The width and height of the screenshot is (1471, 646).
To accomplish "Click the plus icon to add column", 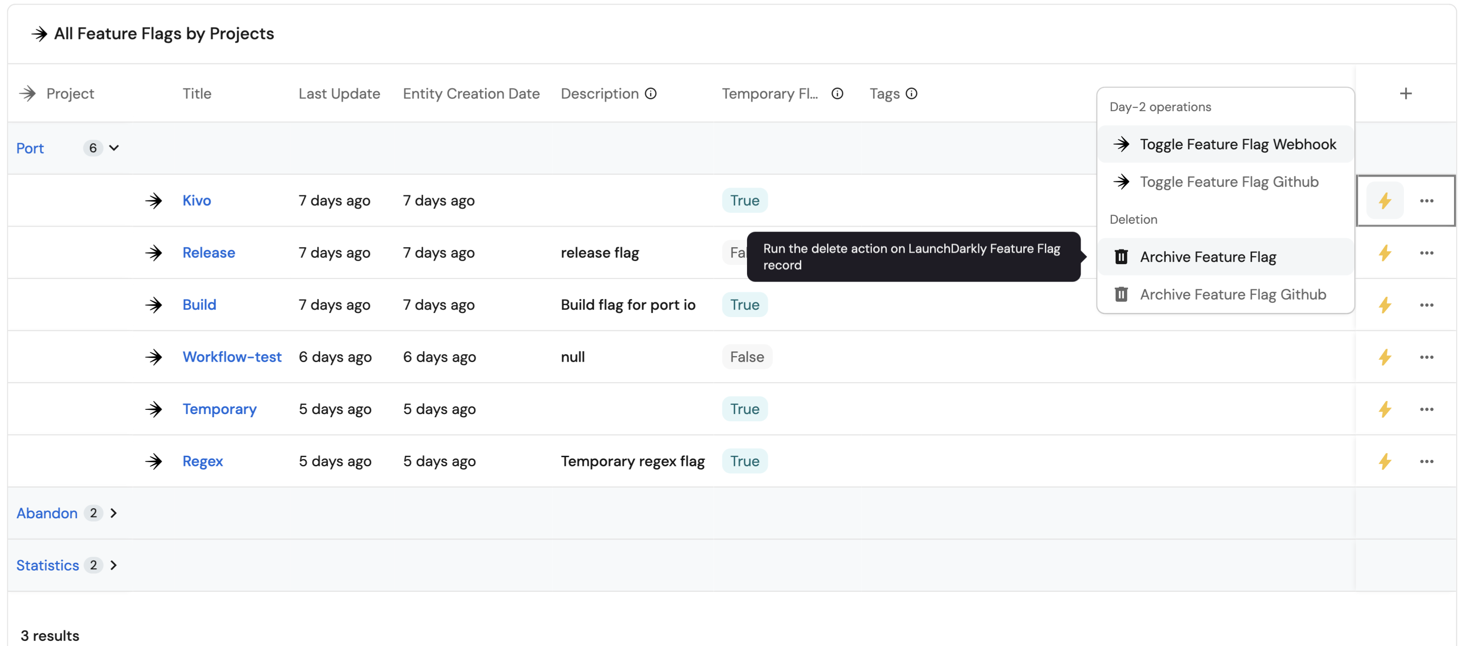I will 1405,94.
